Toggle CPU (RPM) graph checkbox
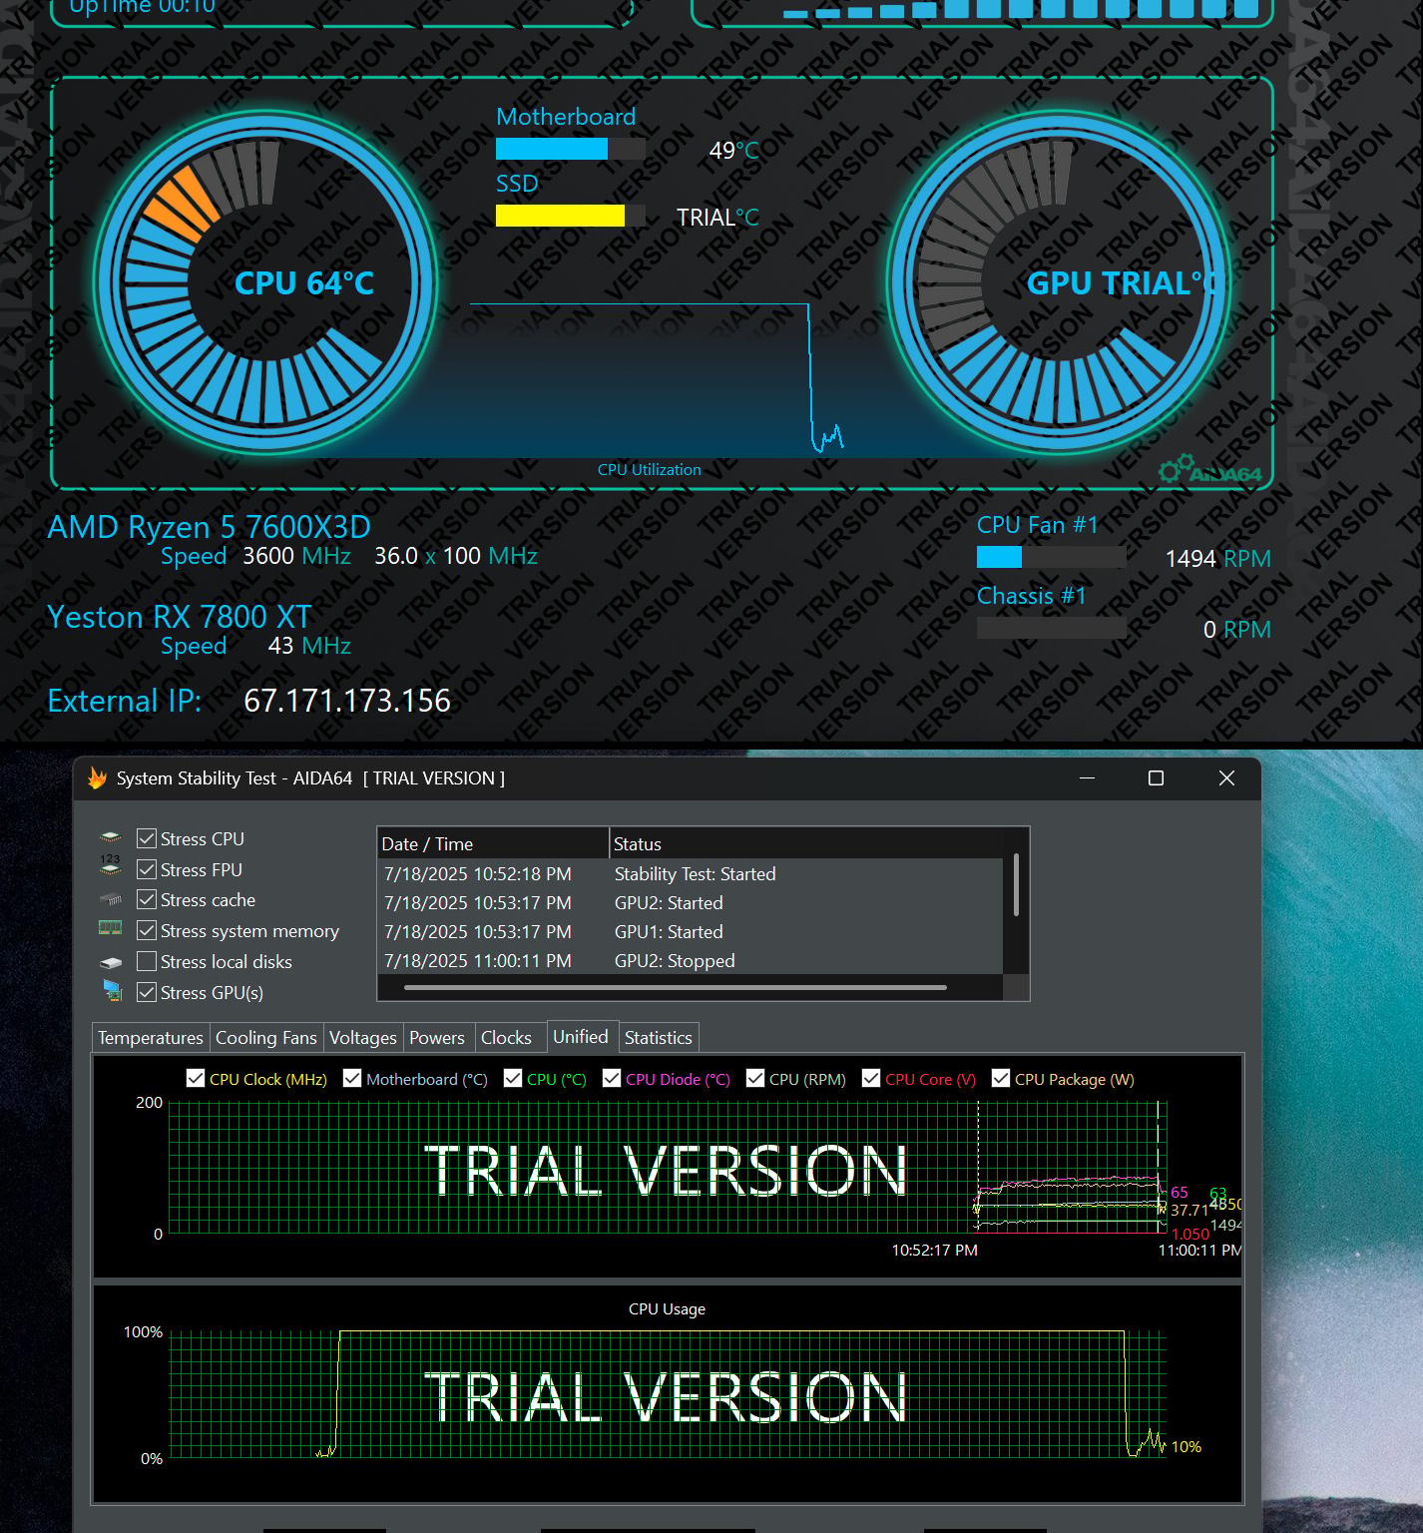This screenshot has height=1533, width=1423. 755,1078
